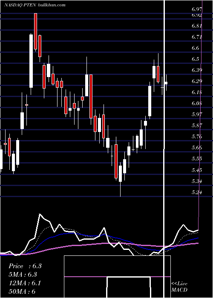This screenshot has width=213, height=298.
Task: Click the 6.71 price axis label
Action: point(197,37)
